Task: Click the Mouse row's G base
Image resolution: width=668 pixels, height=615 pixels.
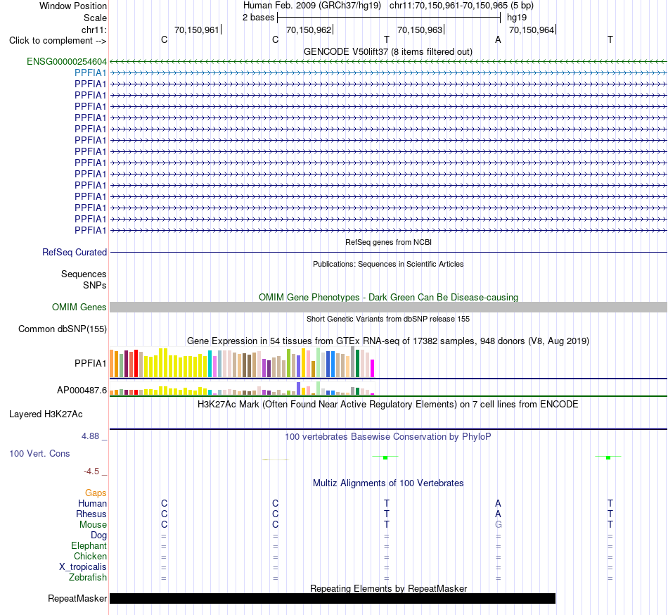Action: [x=499, y=525]
